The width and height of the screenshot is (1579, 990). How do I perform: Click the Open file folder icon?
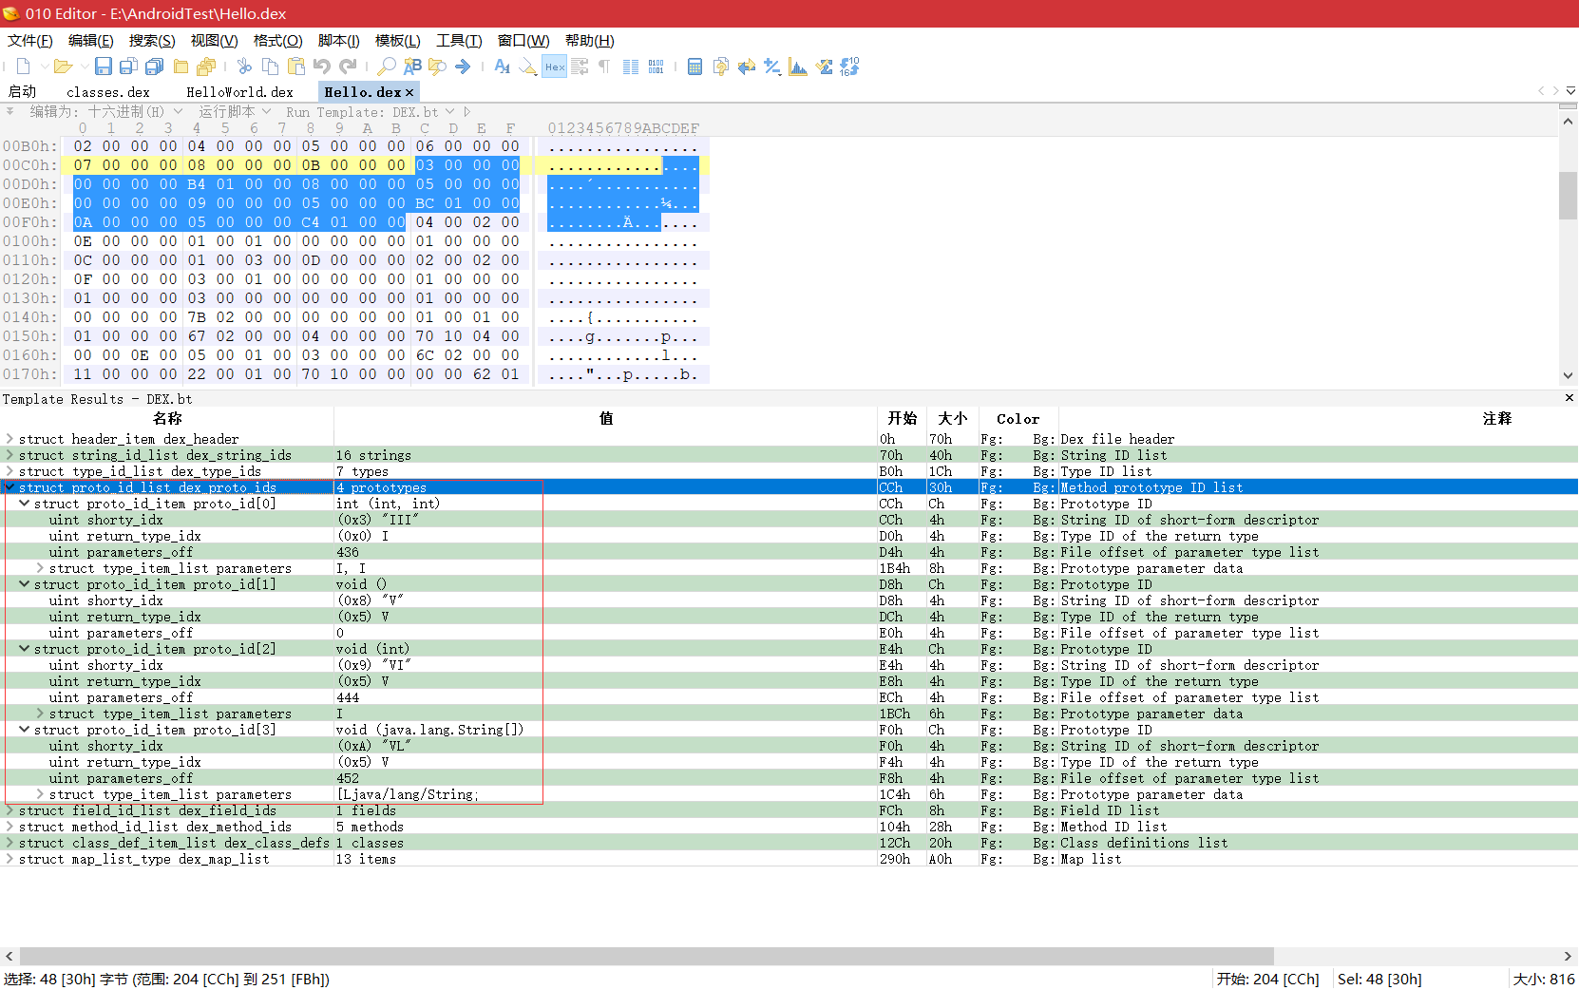pyautogui.click(x=63, y=67)
